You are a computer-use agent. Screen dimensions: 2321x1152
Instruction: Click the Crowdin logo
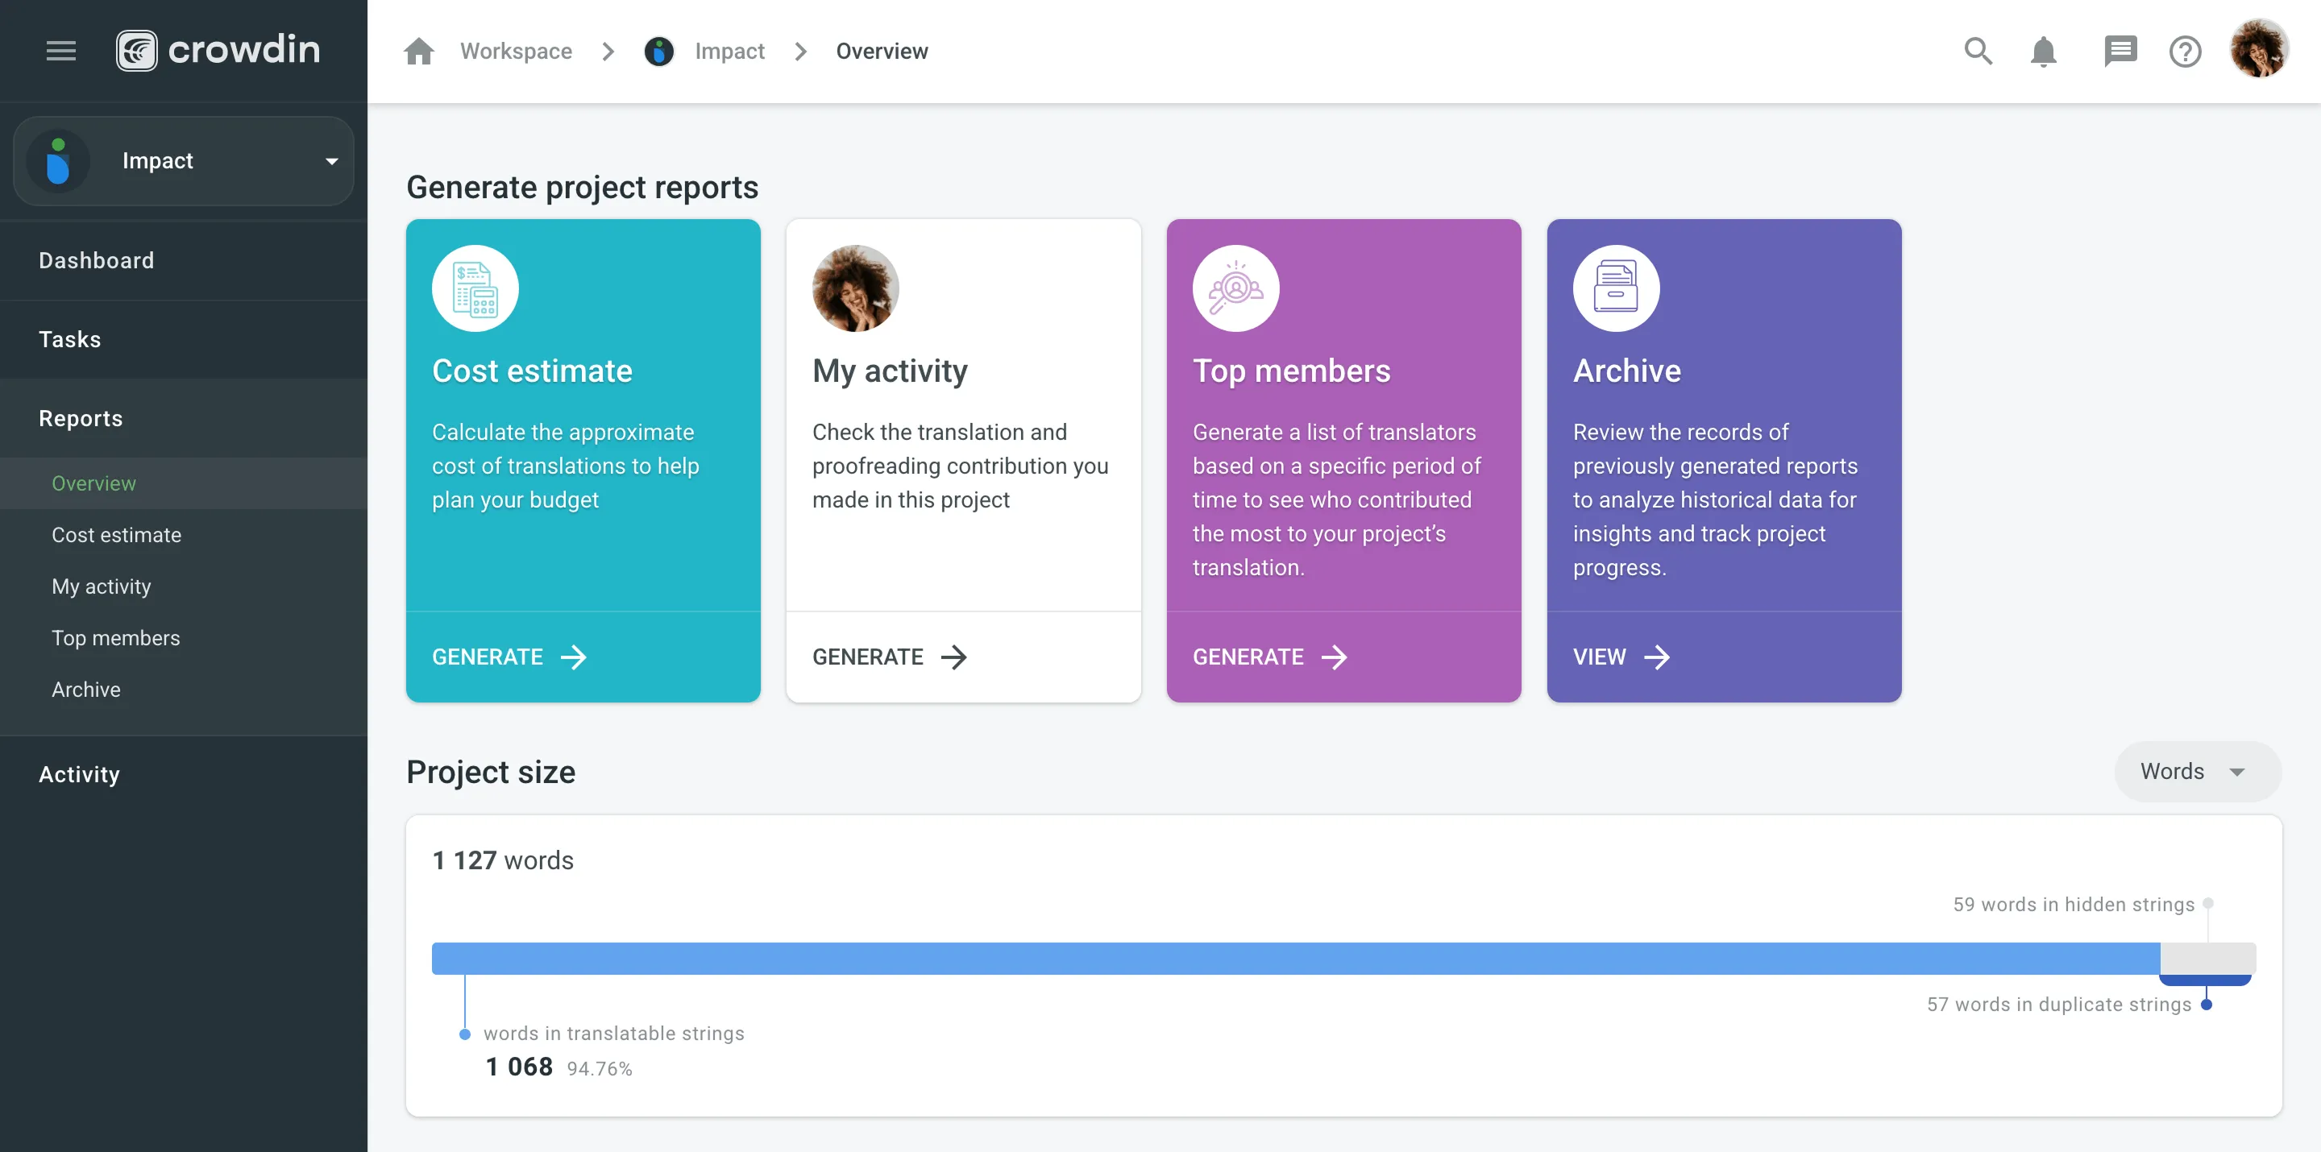coord(218,51)
